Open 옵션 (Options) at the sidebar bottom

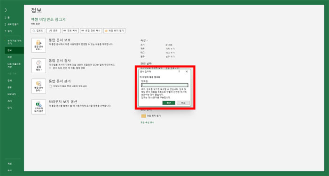pos(10,170)
